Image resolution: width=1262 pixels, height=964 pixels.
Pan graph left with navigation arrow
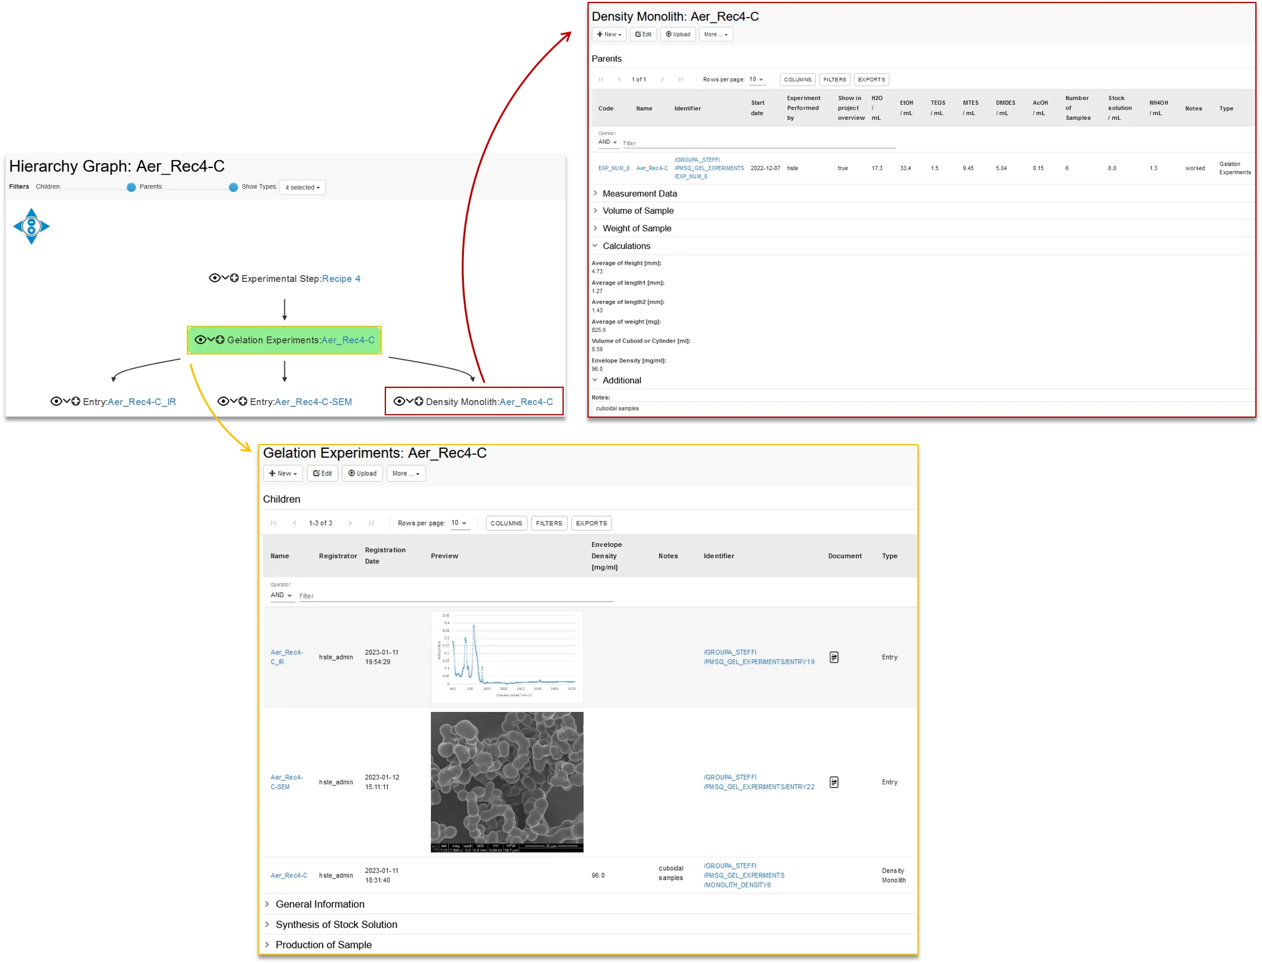coord(17,227)
